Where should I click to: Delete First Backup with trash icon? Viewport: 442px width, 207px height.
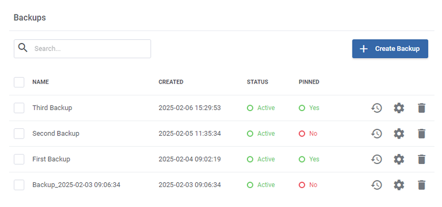point(422,160)
